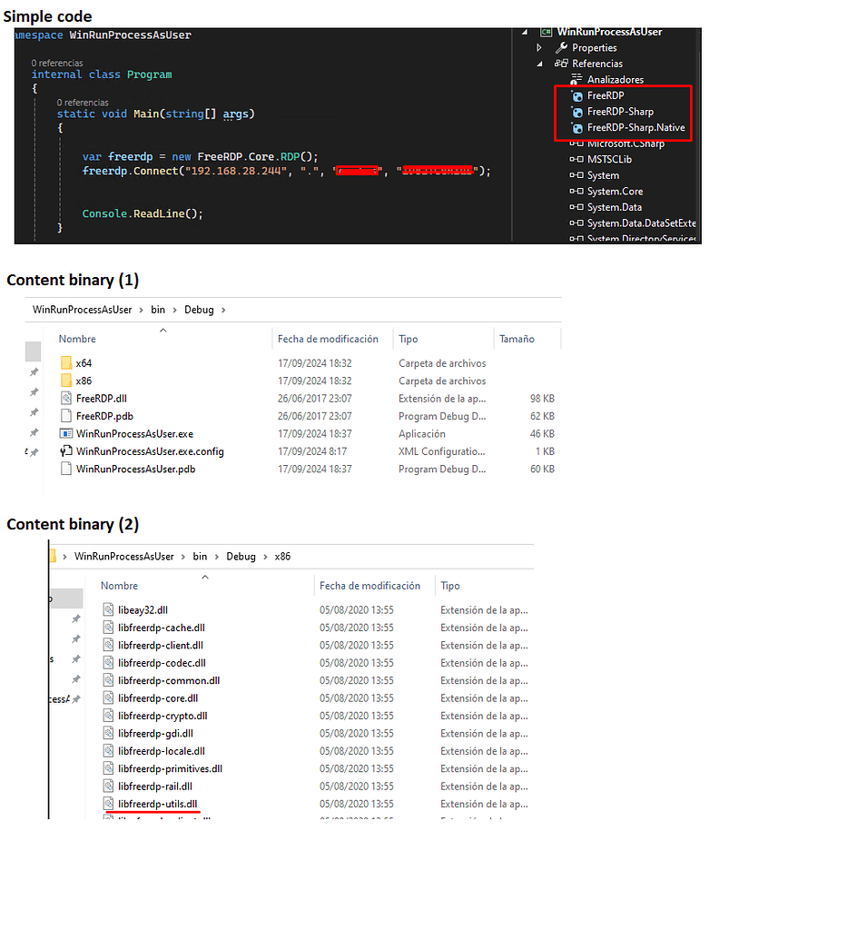
Task: Click the WinRunProcessAsUser.exe application icon
Action: coord(66,433)
